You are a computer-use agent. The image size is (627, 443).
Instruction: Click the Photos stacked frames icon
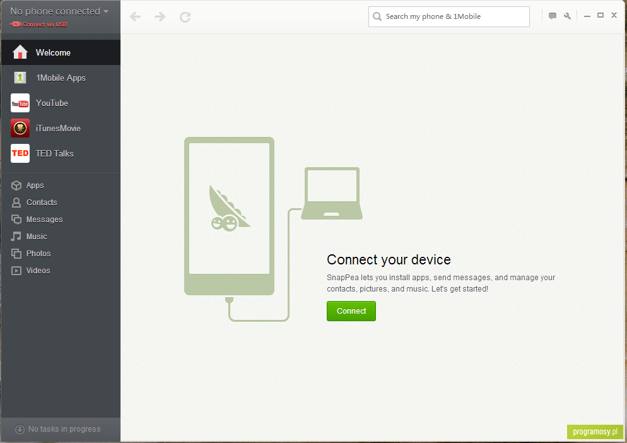pos(16,253)
